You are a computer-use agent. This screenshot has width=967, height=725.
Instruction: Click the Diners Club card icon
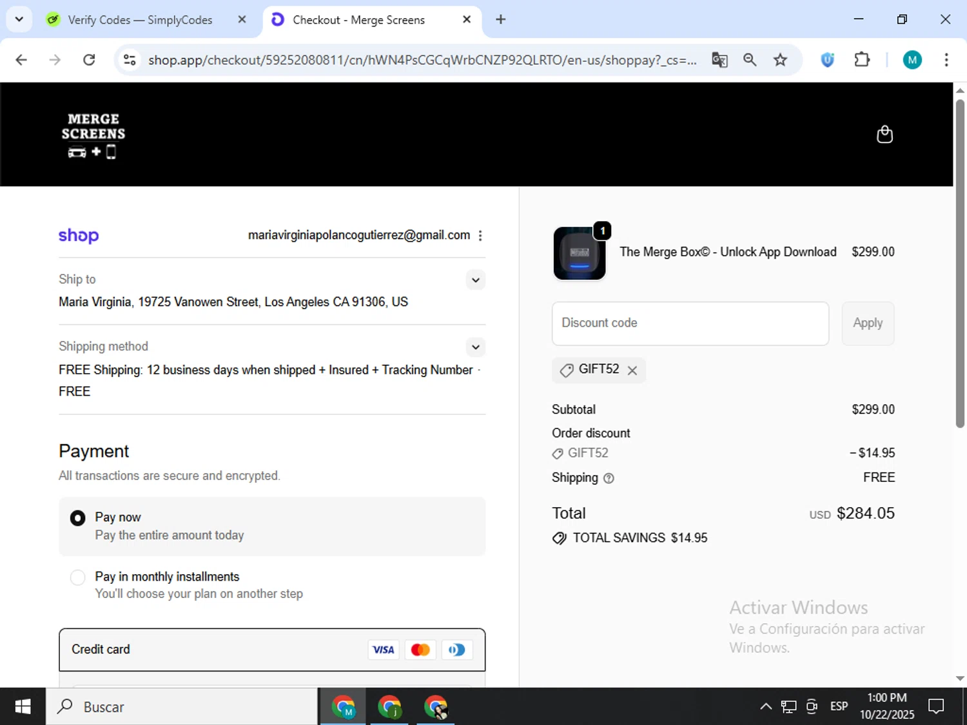tap(457, 650)
